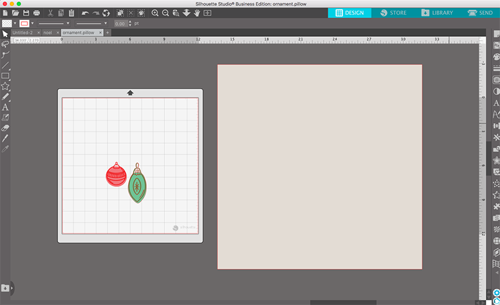Open the Rhinestones dotted panel on right
Image resolution: width=500 pixels, height=305 pixels.
496,184
